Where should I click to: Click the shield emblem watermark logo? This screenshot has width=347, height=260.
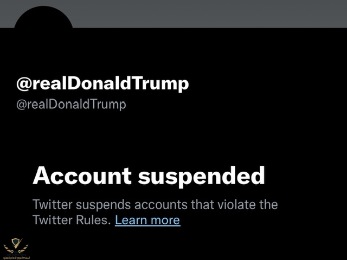(x=17, y=243)
